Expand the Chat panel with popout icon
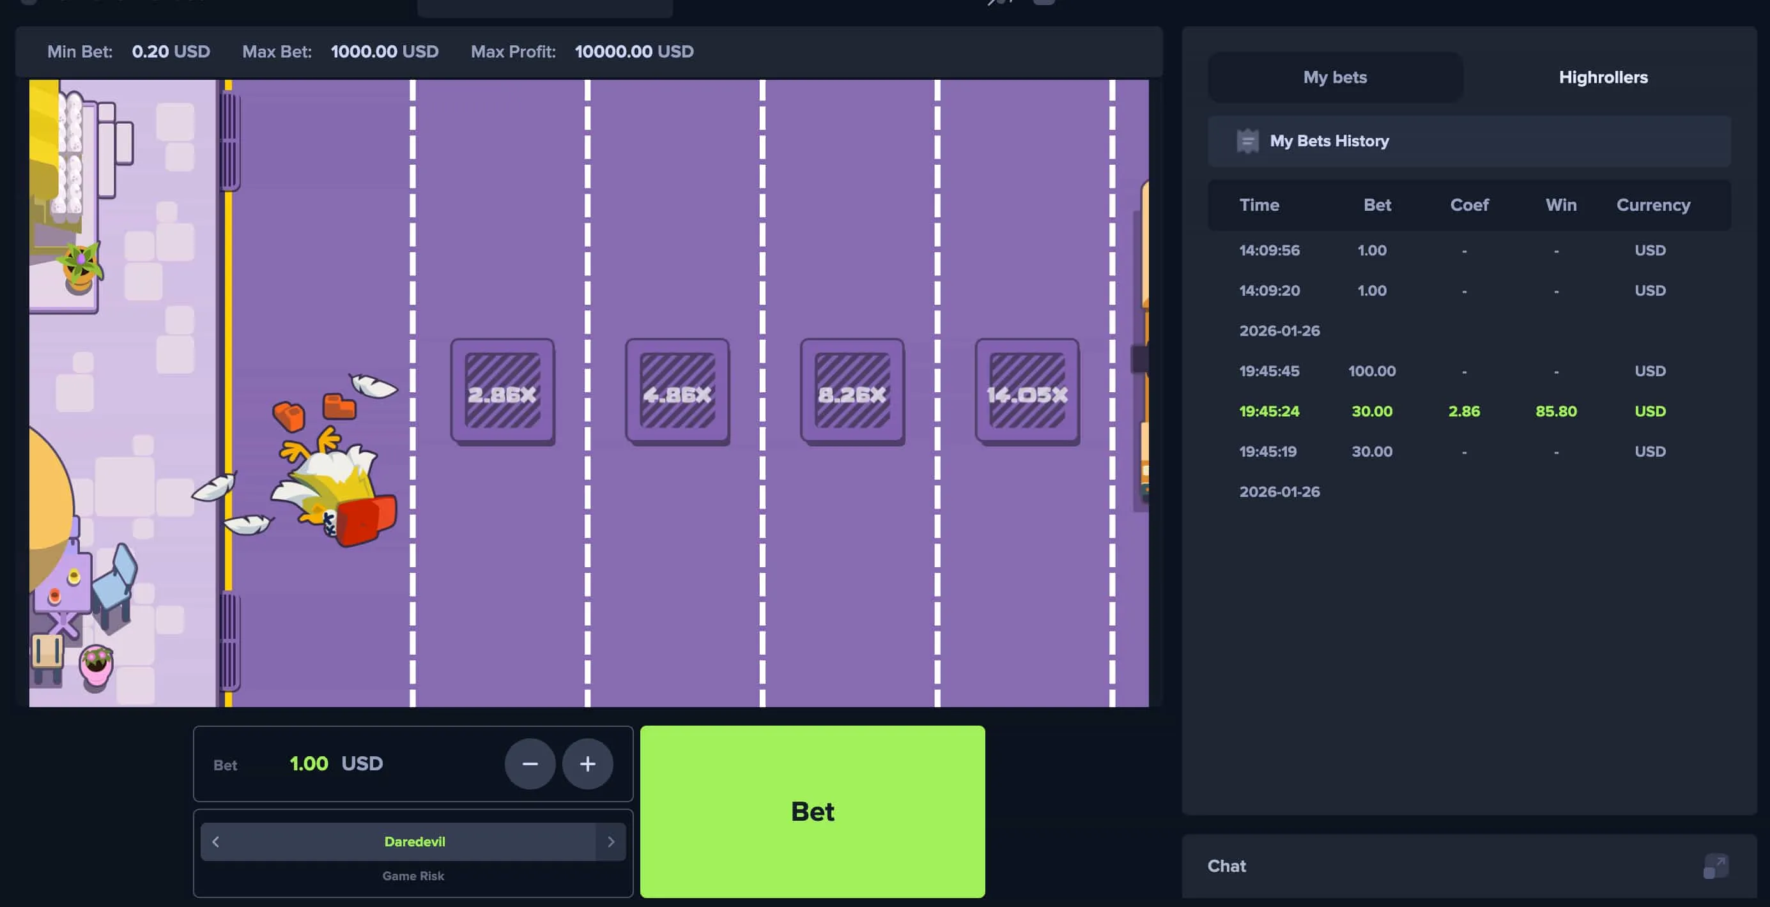Screen dimensions: 1770x907 1715,866
